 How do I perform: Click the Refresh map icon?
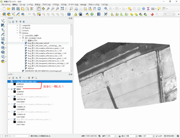click(x=99, y=9)
